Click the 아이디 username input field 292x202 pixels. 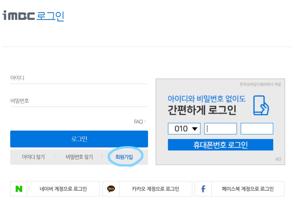(79, 78)
